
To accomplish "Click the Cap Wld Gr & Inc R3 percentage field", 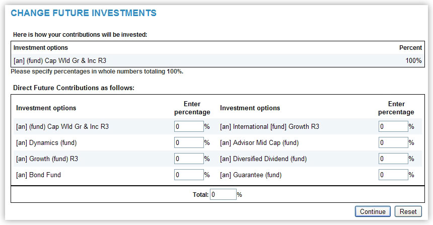I will [189, 127].
